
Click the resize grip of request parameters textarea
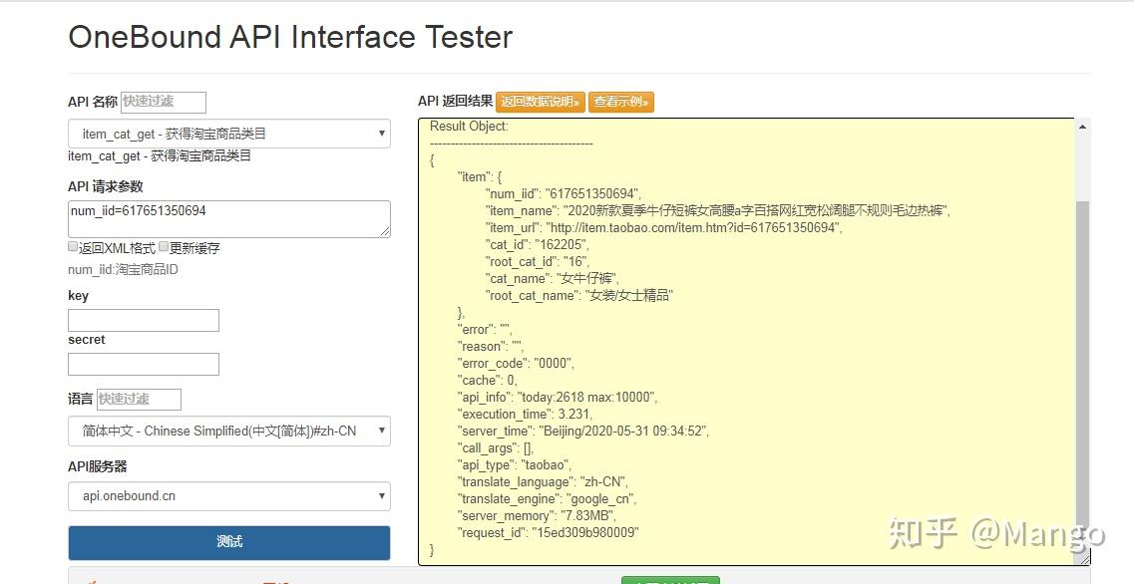pos(384,231)
